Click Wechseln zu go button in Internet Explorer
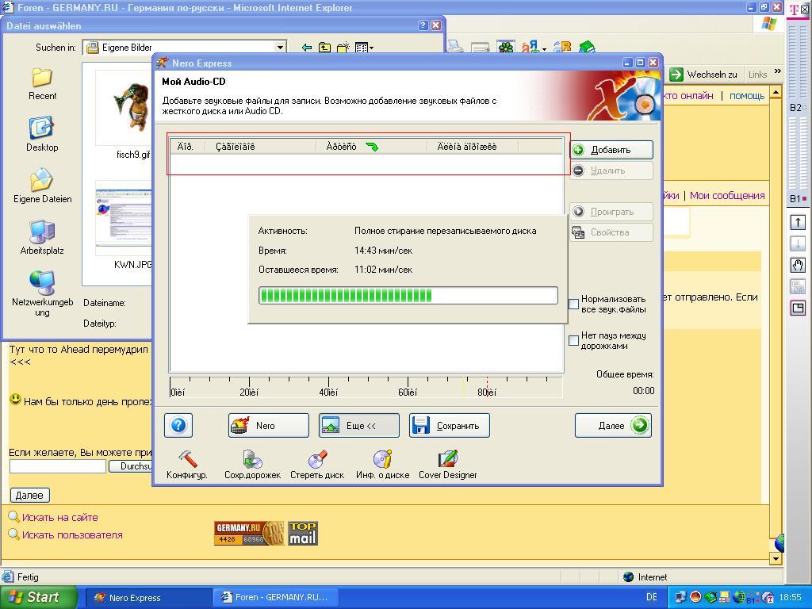The height and width of the screenshot is (609, 812). pyautogui.click(x=703, y=75)
